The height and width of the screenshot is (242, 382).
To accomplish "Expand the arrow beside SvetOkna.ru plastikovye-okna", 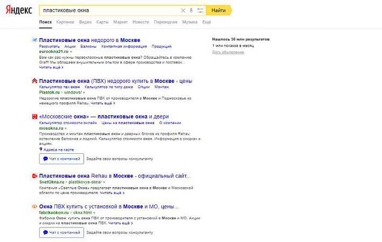I will coord(103,182).
